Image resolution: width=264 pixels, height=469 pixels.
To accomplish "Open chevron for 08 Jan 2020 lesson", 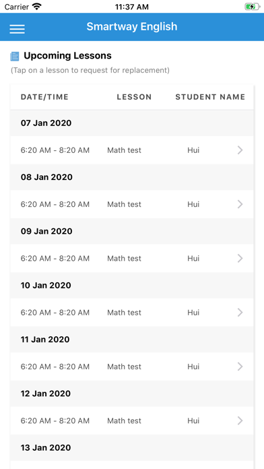I will (x=240, y=204).
